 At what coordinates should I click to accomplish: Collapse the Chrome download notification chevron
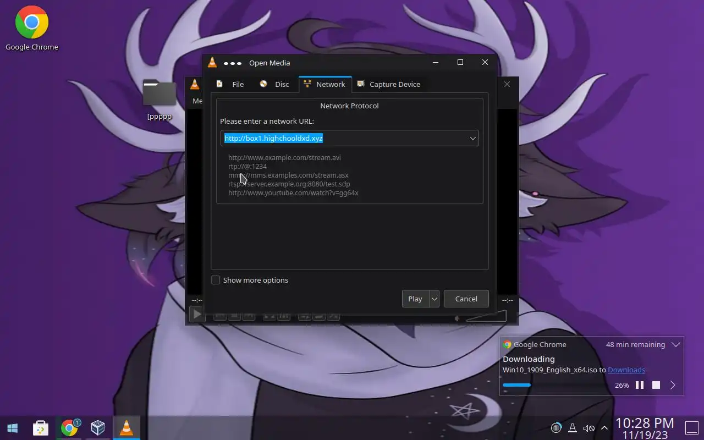[676, 344]
